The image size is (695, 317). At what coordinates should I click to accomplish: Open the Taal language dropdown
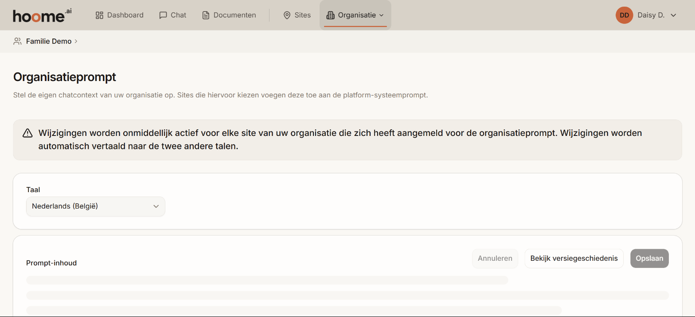(96, 206)
